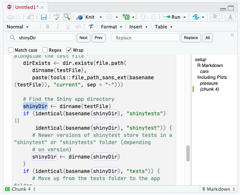Click the Replace button
240x195 pixels.
[x=191, y=38]
